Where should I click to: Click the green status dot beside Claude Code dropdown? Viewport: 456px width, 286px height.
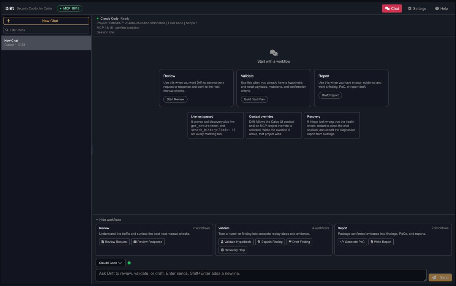(x=129, y=263)
